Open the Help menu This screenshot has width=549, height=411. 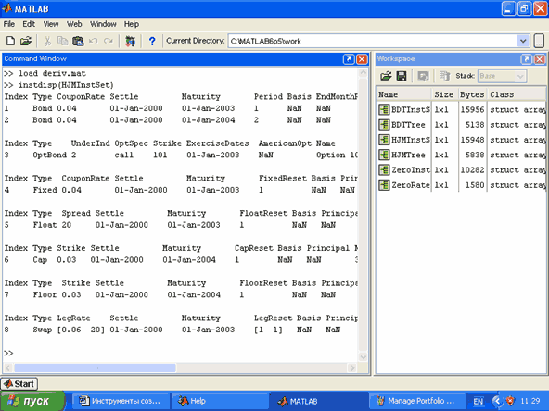[132, 24]
